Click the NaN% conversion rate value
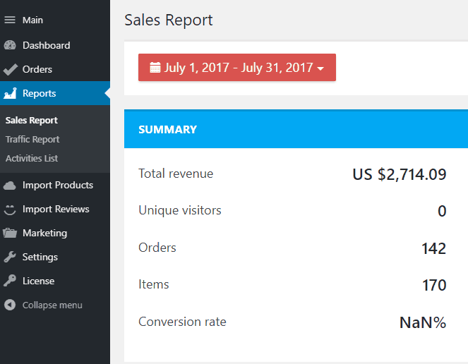Viewport: 468px width, 364px height. [x=422, y=322]
